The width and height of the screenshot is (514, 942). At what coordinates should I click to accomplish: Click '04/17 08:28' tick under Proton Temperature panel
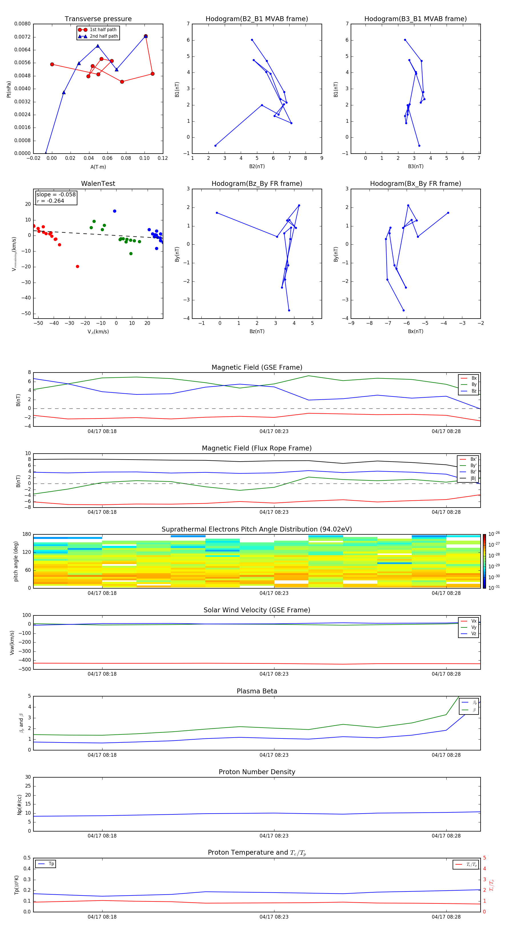click(x=446, y=917)
